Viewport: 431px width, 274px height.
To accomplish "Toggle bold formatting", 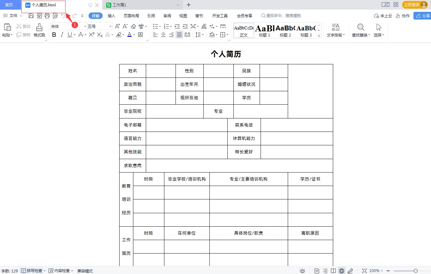I will [54, 35].
